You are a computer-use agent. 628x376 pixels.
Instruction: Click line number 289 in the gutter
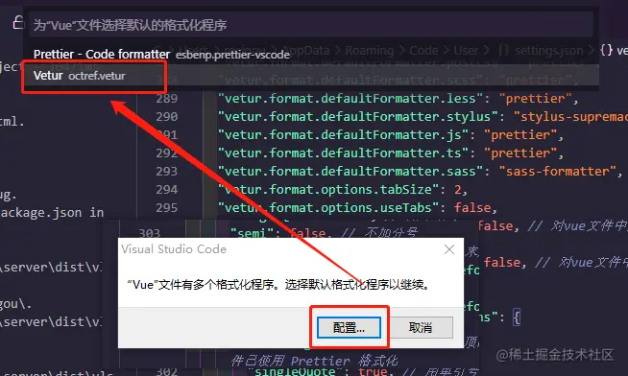click(x=167, y=99)
